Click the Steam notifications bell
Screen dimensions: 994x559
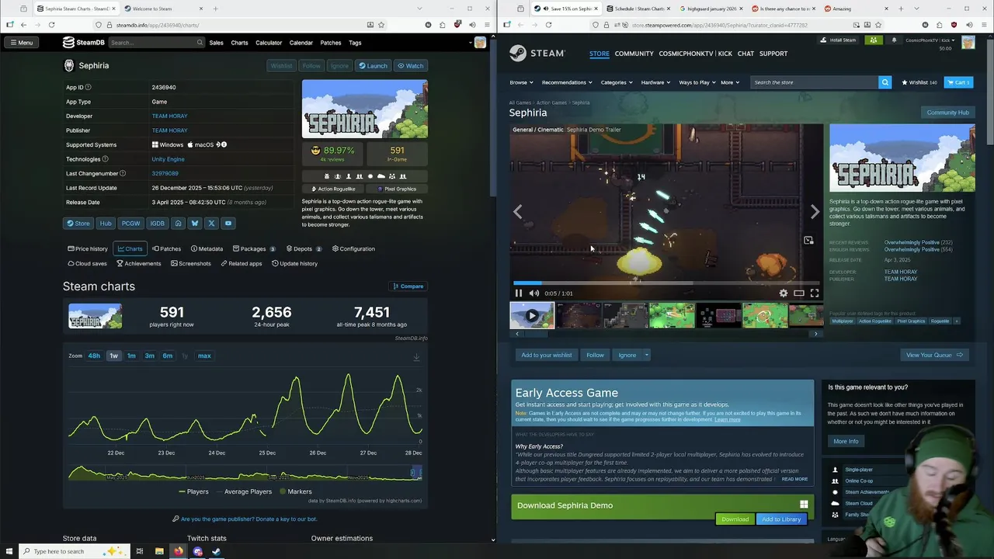tap(894, 40)
